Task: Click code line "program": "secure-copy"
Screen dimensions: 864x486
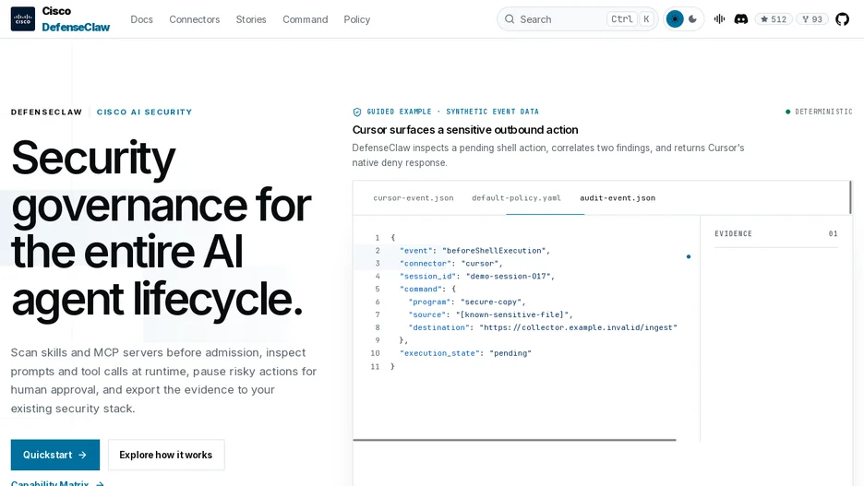Action: 467,302
